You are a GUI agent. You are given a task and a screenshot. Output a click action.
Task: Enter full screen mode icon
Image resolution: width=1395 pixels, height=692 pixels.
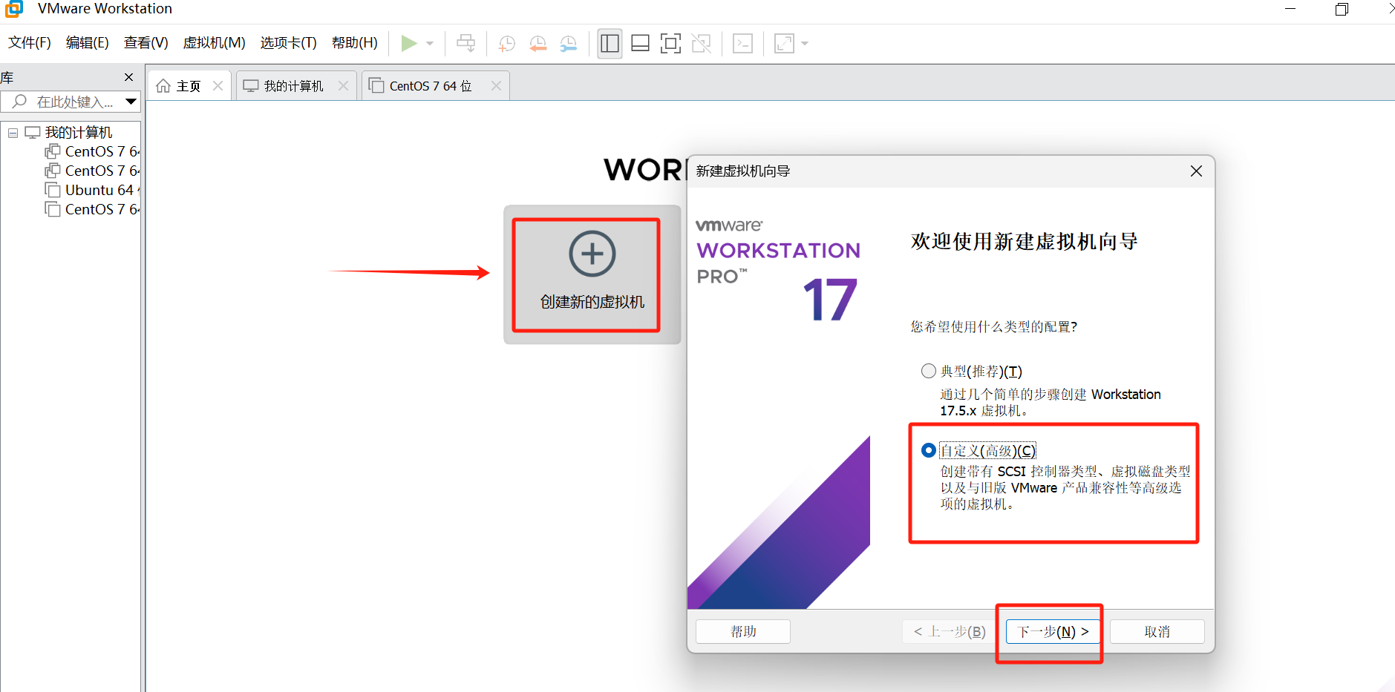point(670,44)
